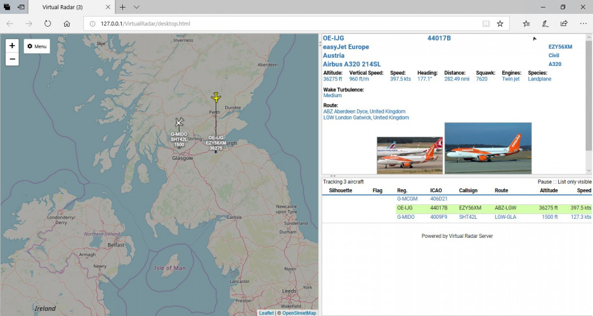Click ABZ-LGW route cell in list
The height and width of the screenshot is (316, 593).
pyautogui.click(x=505, y=208)
